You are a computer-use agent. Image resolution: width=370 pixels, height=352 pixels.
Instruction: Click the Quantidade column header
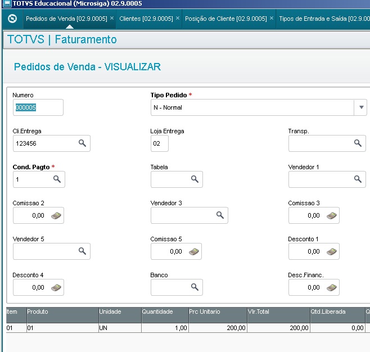pos(165,315)
